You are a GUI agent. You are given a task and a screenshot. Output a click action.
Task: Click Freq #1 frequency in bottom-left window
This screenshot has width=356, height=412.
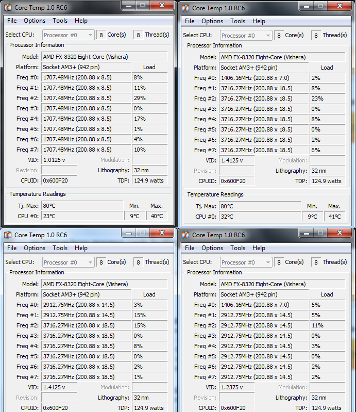point(86,315)
